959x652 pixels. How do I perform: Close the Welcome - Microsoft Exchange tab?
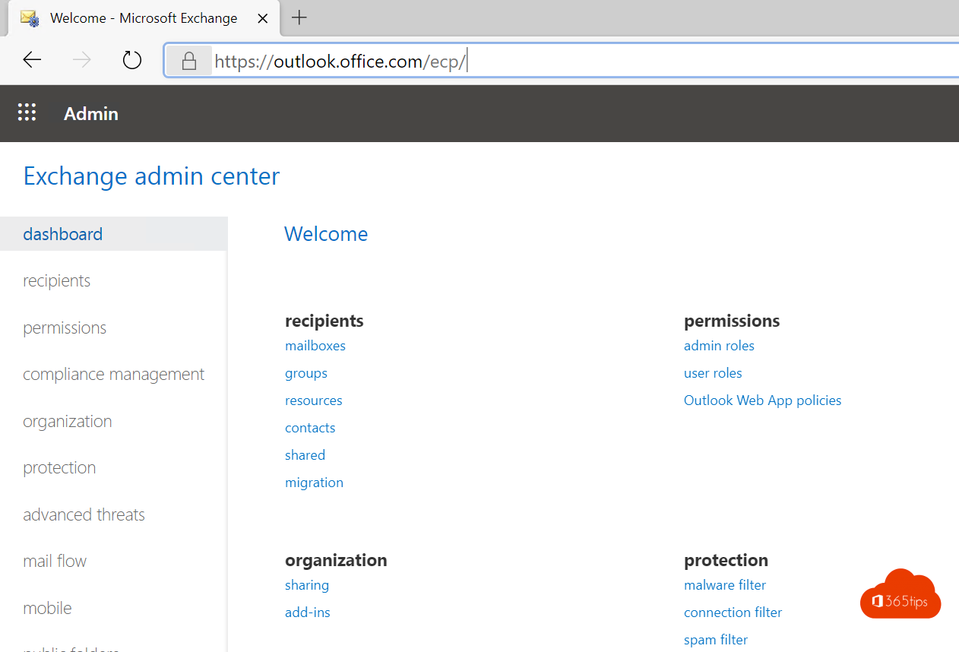point(262,18)
